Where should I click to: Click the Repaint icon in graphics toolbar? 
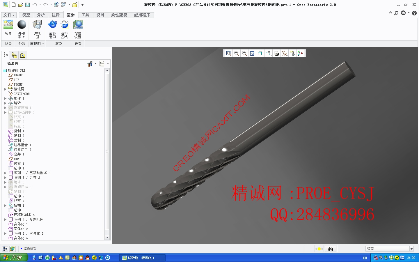point(252,53)
